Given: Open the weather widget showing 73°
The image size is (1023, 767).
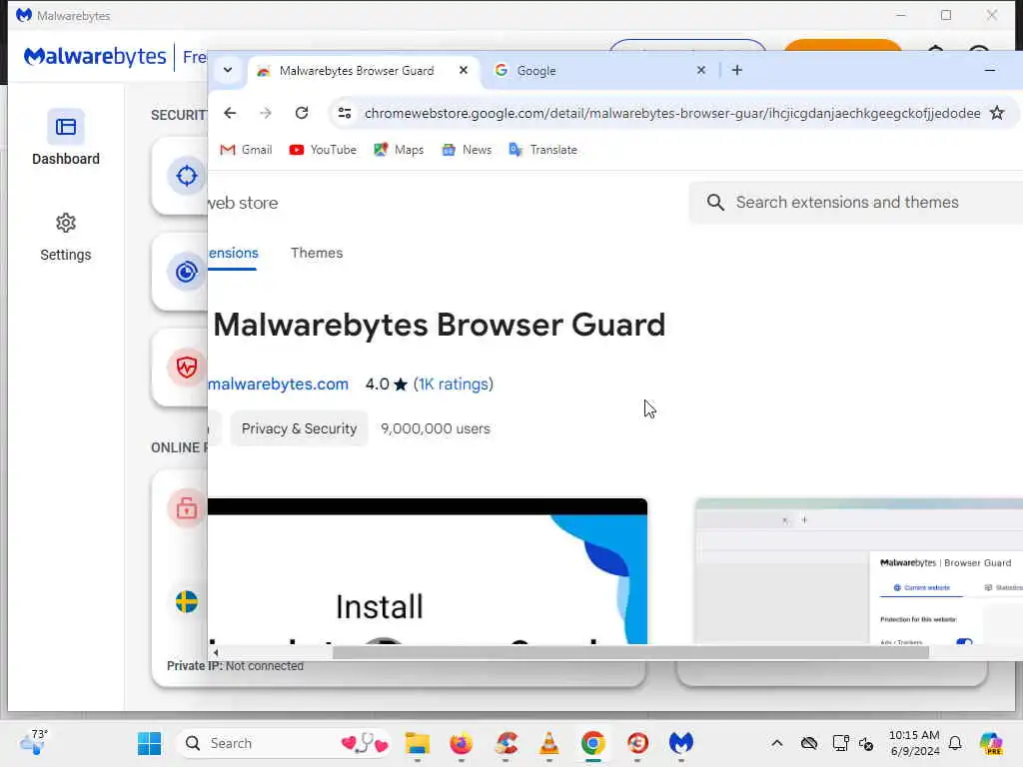Looking at the screenshot, I should point(33,742).
